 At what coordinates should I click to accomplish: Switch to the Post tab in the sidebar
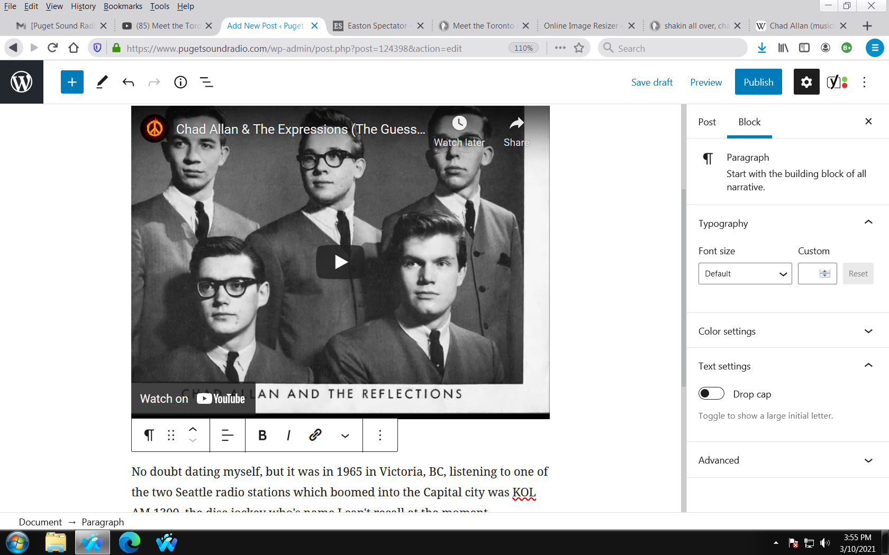pyautogui.click(x=706, y=122)
